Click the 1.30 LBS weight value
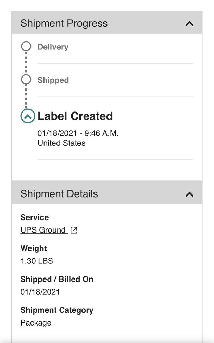 click(x=37, y=261)
